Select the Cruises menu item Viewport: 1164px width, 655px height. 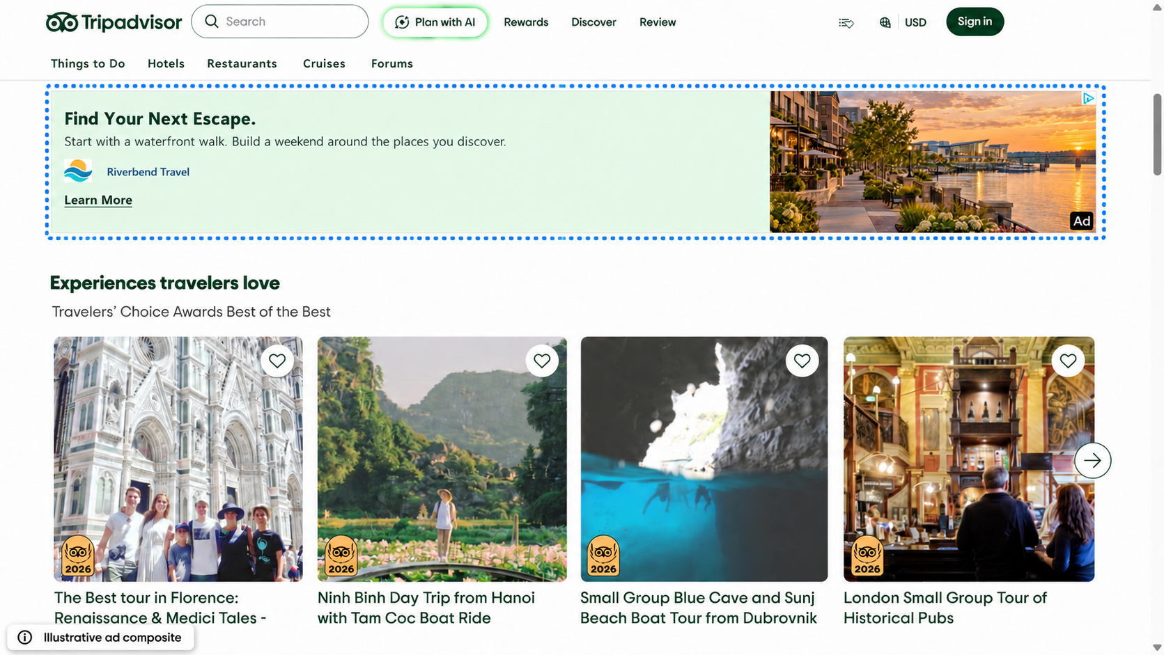(324, 63)
